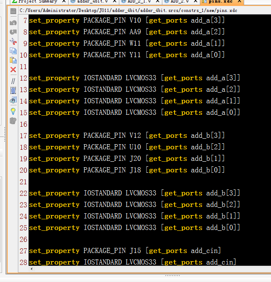The image size is (271, 282).
Task: Click the column selection mode icon
Action: point(13,90)
